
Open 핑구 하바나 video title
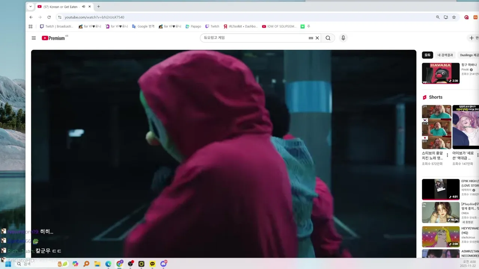point(469,65)
